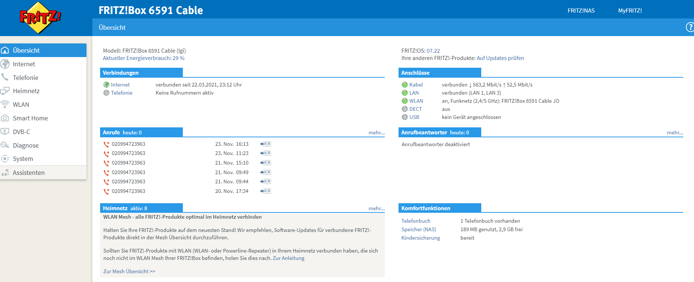Click the green Internet status globe icon
Viewport: 694px width, 282px height.
(x=106, y=85)
